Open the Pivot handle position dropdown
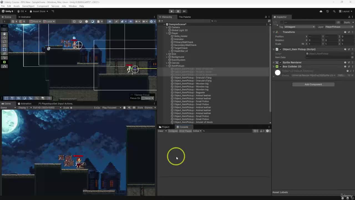The height and width of the screenshot is (200, 355). click(x=35, y=21)
